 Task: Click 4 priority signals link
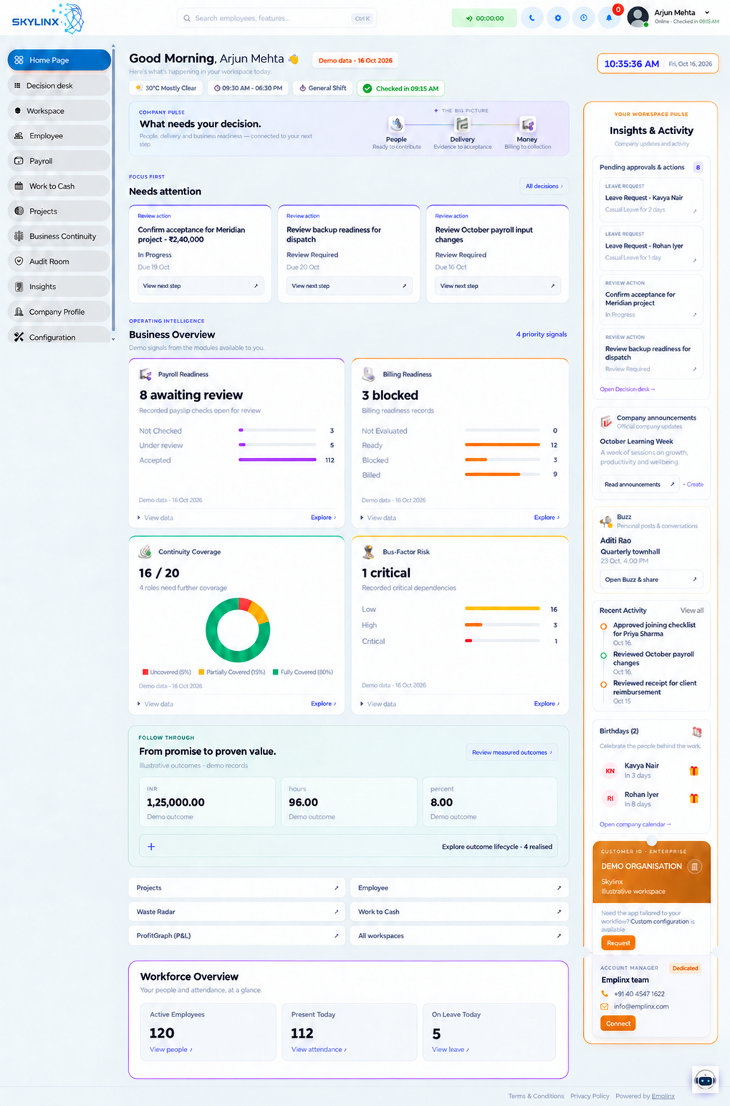542,334
